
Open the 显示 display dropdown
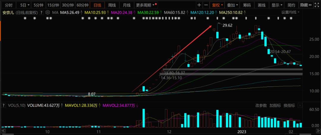[277, 5]
